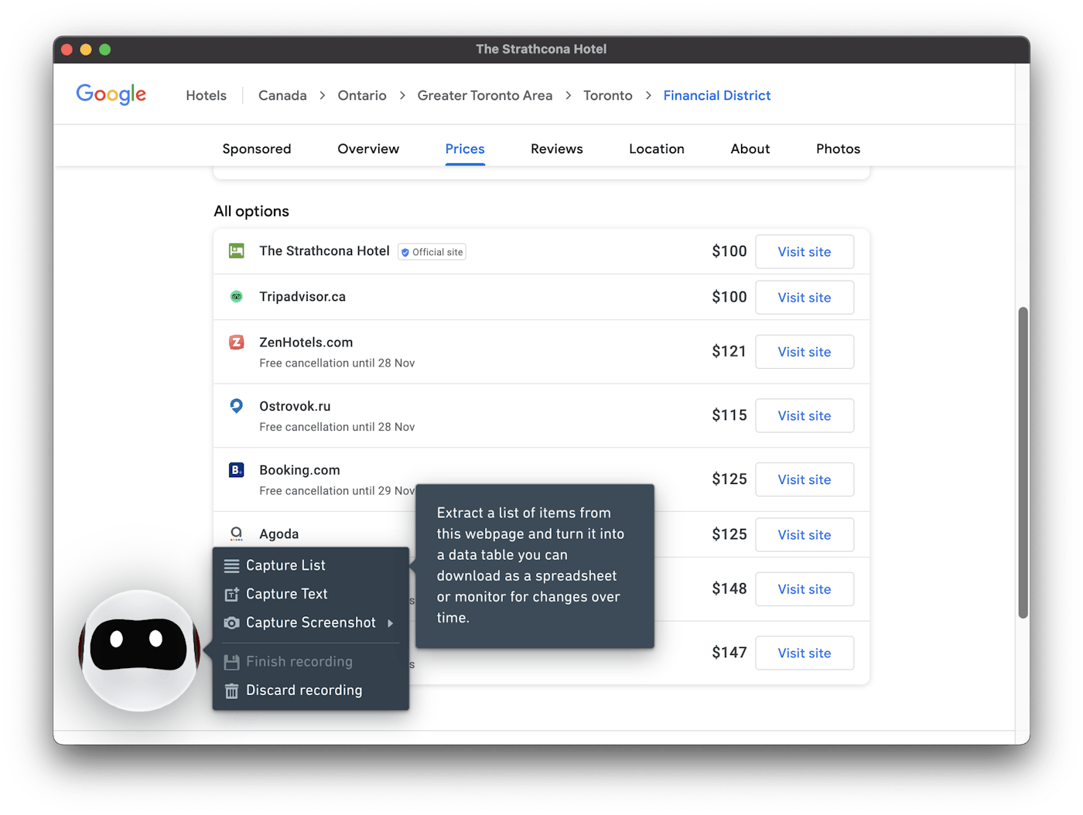This screenshot has width=1083, height=815.
Task: Switch to the About tab
Action: 750,148
